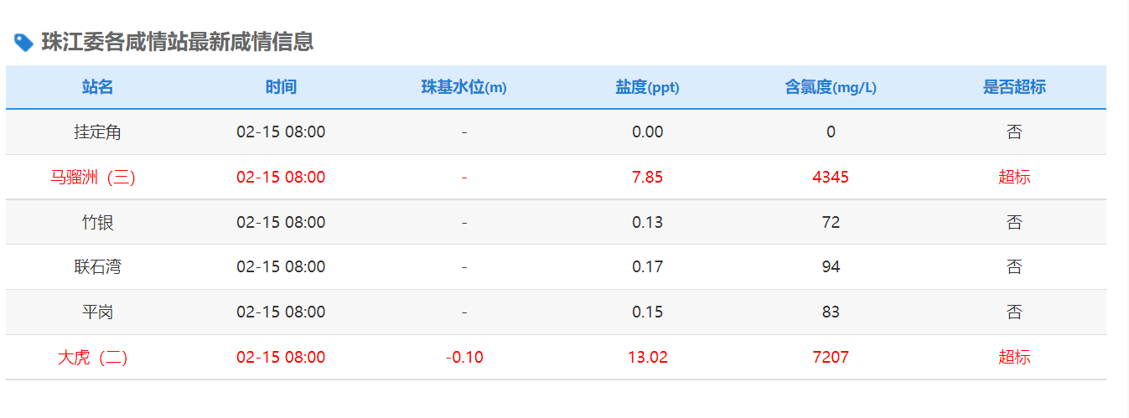Image resolution: width=1129 pixels, height=418 pixels.
Task: Select the red 大虎（二）station name
Action: (x=93, y=358)
